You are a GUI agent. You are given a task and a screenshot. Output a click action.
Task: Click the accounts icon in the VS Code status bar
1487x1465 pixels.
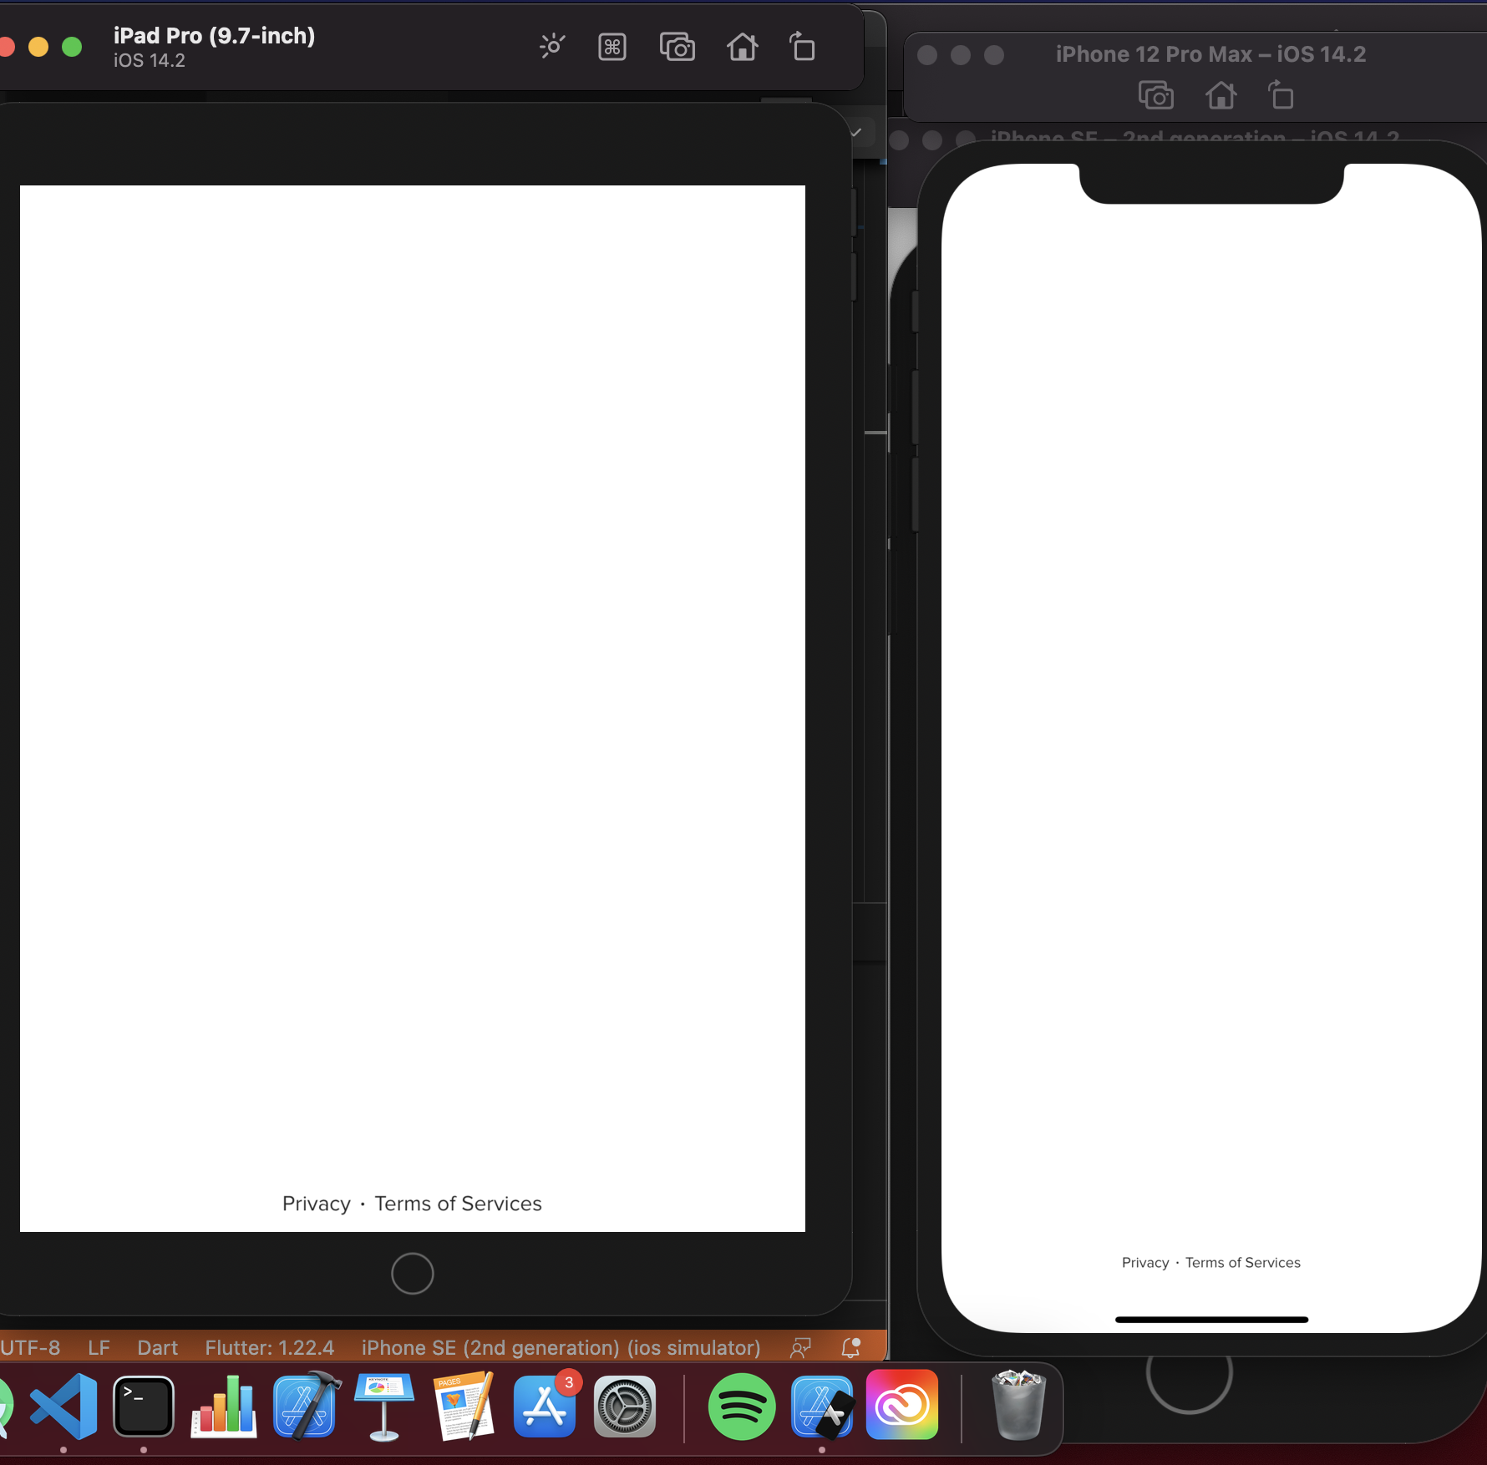[x=800, y=1346]
